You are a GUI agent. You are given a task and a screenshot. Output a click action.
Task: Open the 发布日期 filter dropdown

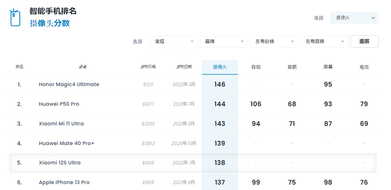(324, 41)
